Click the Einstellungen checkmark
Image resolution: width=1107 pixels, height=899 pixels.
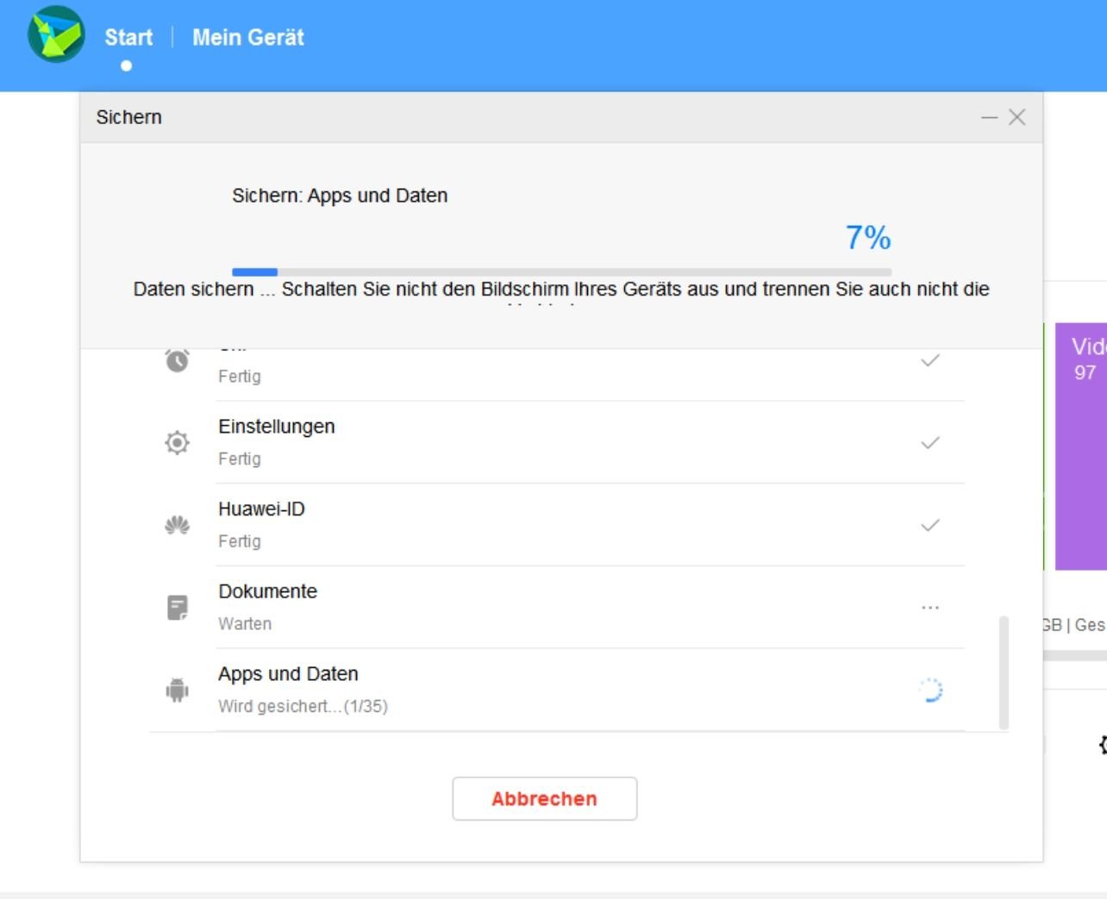930,443
